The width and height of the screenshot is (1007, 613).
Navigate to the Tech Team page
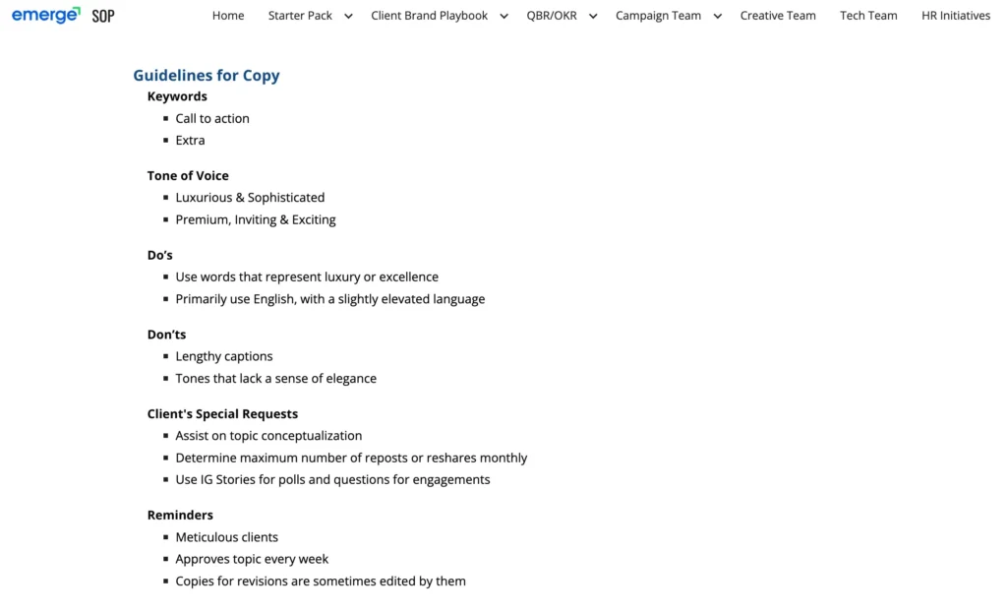[868, 16]
